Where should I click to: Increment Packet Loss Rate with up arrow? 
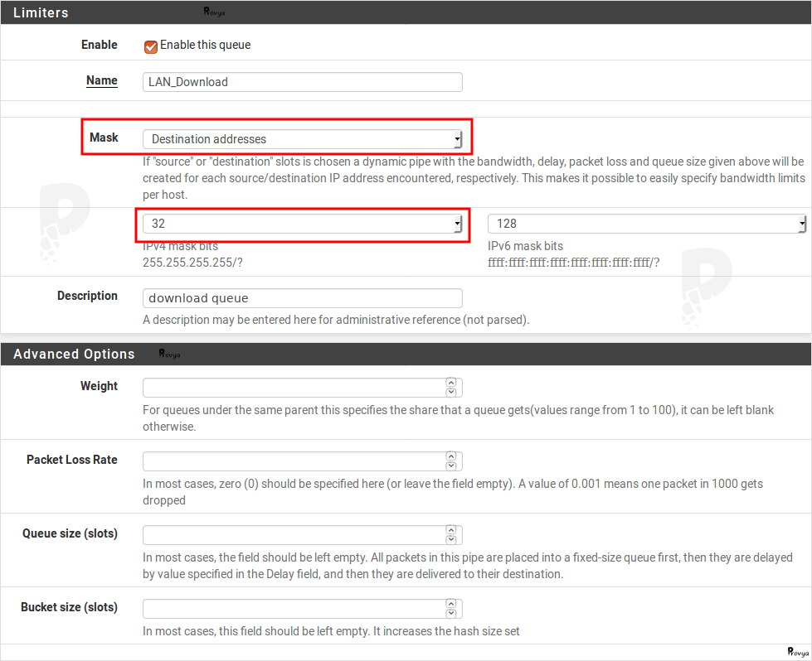click(x=451, y=457)
